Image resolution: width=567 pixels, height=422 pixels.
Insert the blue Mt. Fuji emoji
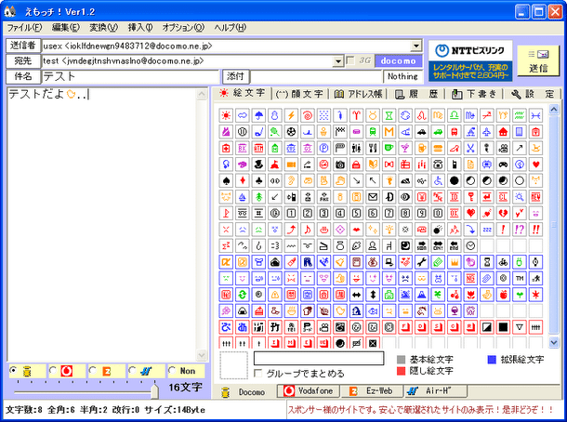pos(422,295)
